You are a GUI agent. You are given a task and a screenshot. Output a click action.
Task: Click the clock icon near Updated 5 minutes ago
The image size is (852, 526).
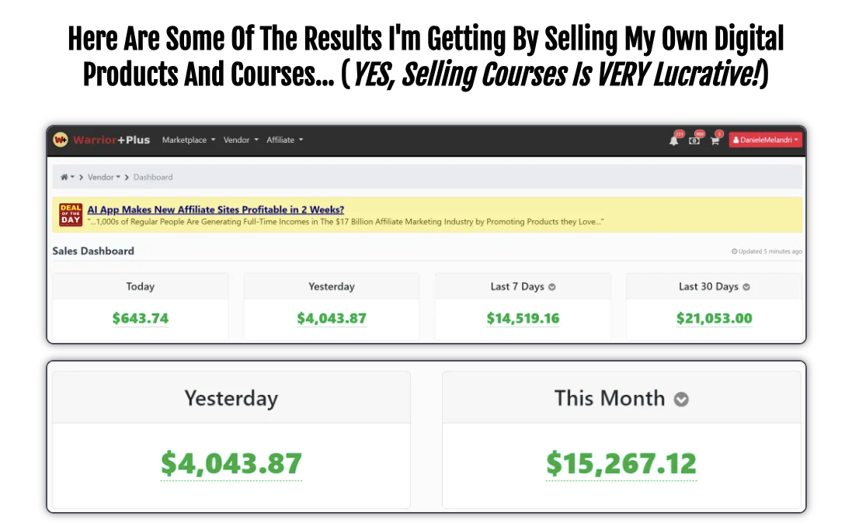[734, 251]
